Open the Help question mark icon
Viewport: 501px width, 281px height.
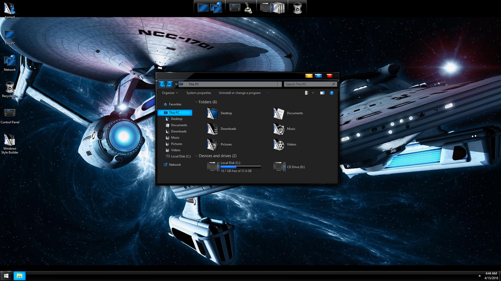coord(332,93)
